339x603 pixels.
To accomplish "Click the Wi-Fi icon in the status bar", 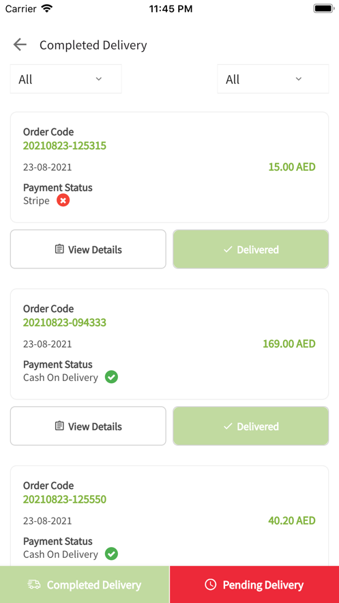I will 47,8.
